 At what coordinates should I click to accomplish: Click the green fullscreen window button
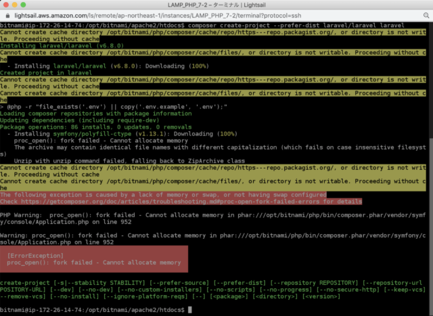pos(24,5)
